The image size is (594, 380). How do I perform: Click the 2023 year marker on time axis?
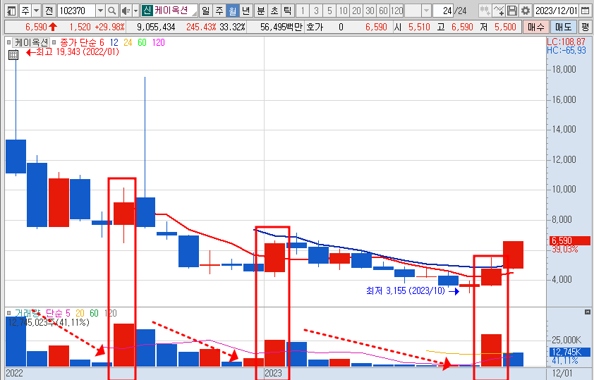click(x=273, y=373)
